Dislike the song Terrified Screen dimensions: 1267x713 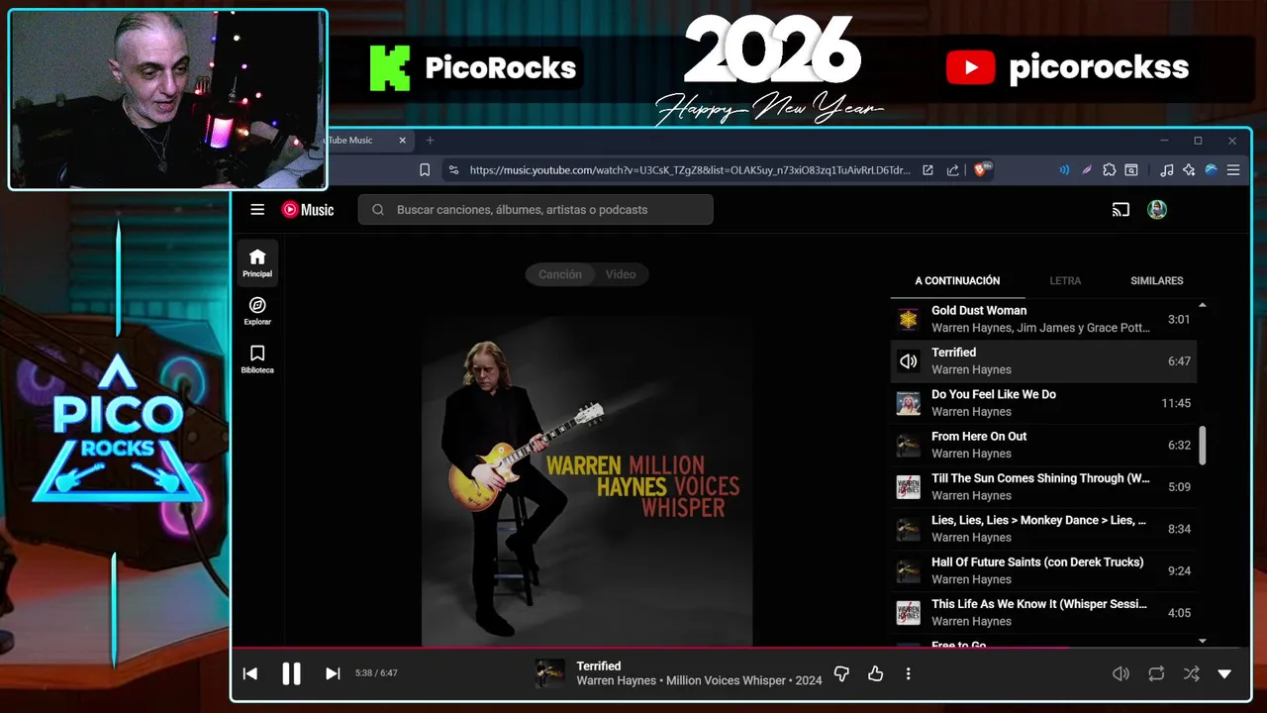coord(841,673)
